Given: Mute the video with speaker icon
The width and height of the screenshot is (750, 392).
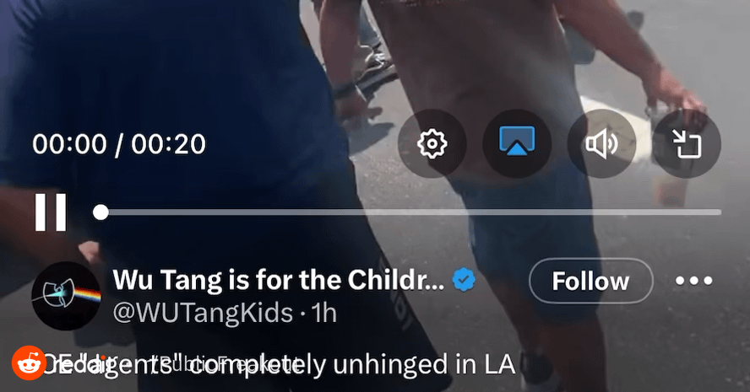Looking at the screenshot, I should [601, 143].
